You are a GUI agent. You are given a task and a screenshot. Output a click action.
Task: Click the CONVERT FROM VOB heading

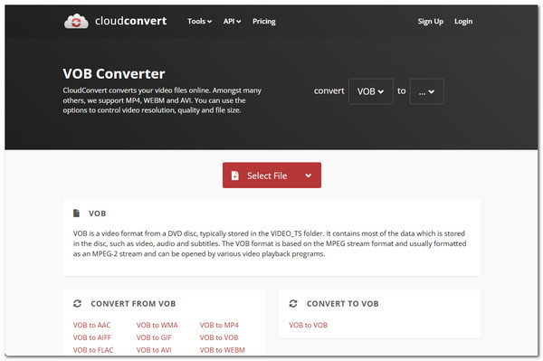(x=133, y=303)
